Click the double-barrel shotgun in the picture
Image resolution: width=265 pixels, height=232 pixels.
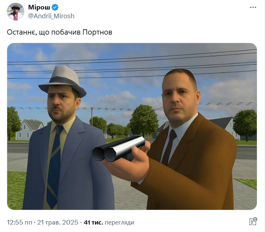click(x=119, y=148)
